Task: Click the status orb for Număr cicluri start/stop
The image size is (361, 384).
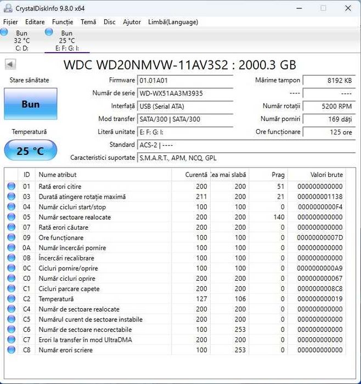Action: point(12,207)
